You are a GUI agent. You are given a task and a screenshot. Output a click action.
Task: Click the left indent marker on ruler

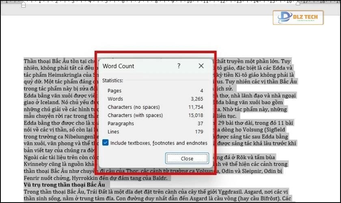[24, 4]
